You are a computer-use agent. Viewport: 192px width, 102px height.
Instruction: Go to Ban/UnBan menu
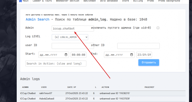(x=90, y=1)
